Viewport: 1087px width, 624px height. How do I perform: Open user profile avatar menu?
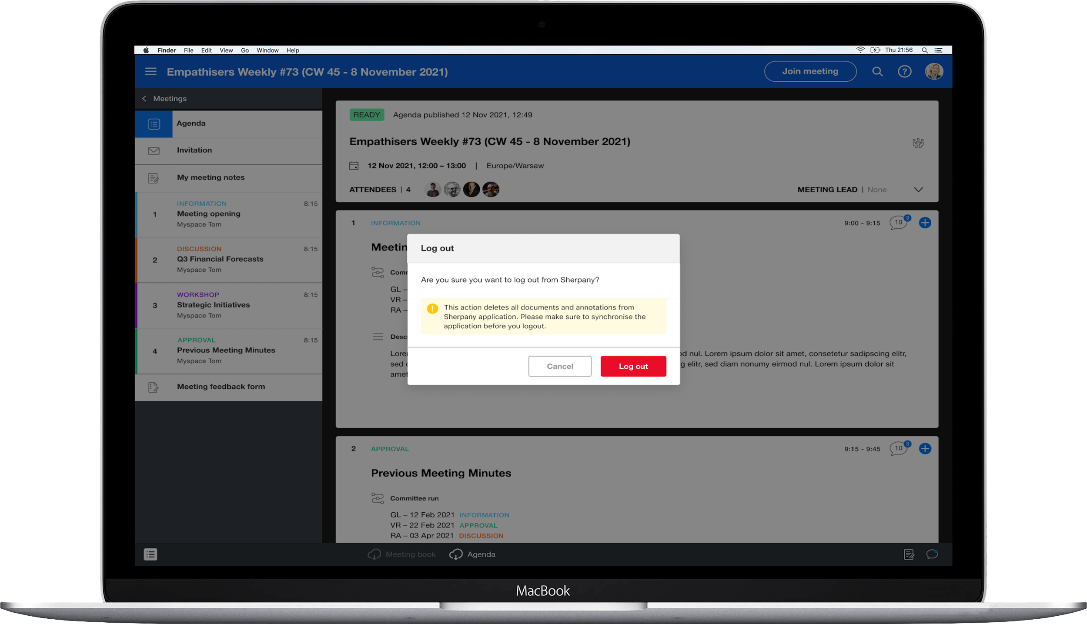[934, 72]
